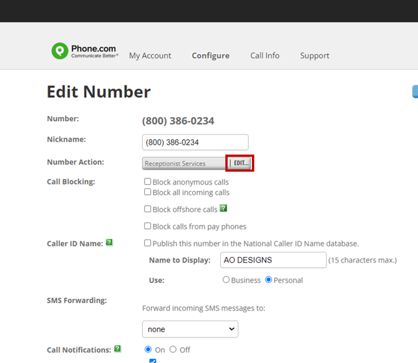The image size is (418, 363).
Task: Select the Personal use radio button
Action: point(268,279)
